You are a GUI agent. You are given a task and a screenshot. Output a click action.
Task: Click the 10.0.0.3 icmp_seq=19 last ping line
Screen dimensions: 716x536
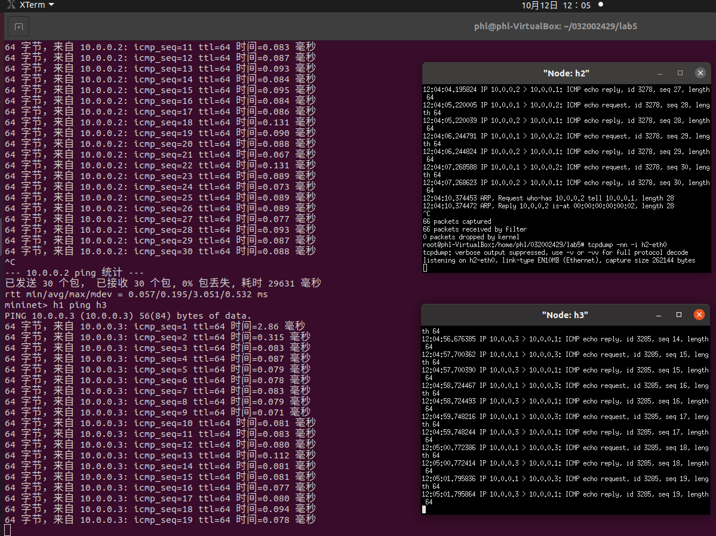pos(160,520)
